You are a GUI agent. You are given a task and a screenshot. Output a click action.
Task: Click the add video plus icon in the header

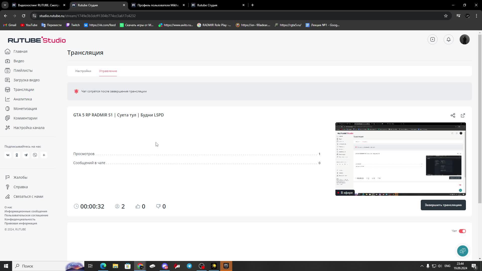433,39
